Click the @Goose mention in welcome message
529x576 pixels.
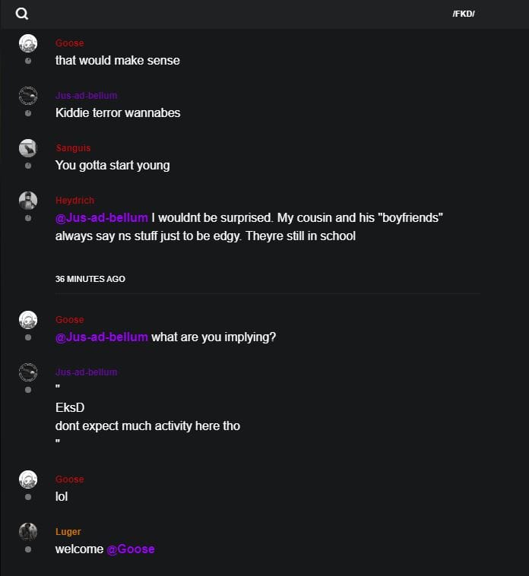coord(131,549)
